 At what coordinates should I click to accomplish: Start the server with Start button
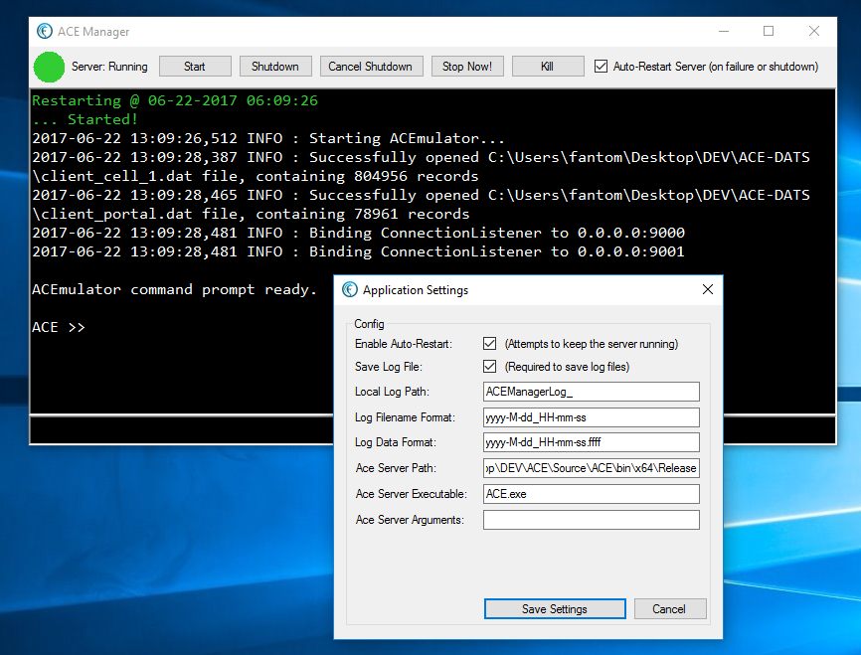click(195, 67)
